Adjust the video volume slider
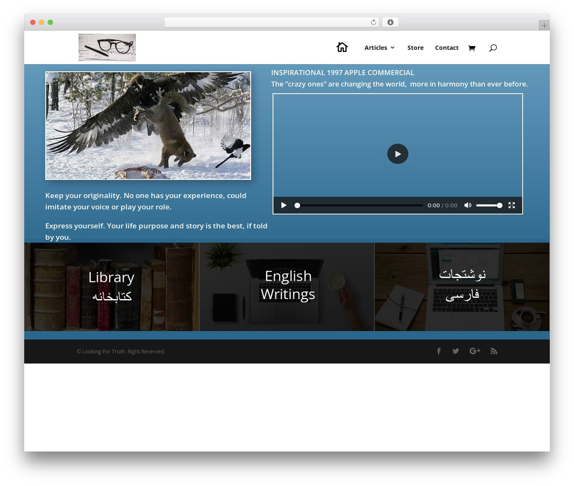This screenshot has height=486, width=574. click(x=489, y=205)
